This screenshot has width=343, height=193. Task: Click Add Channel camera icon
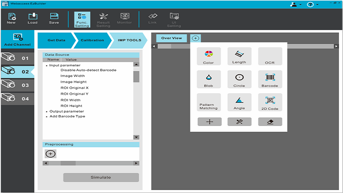[17, 39]
